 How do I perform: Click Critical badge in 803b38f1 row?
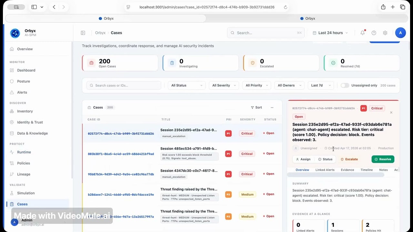tap(247, 154)
